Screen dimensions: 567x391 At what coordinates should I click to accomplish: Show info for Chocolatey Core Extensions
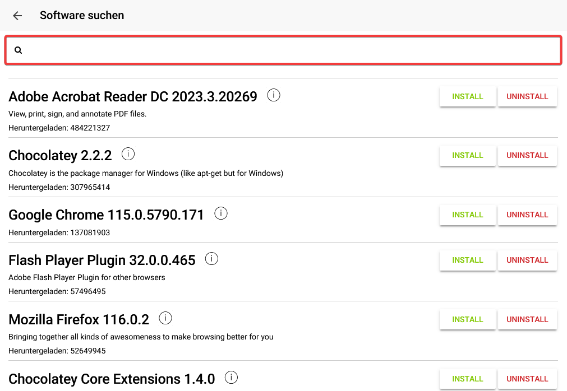(231, 378)
